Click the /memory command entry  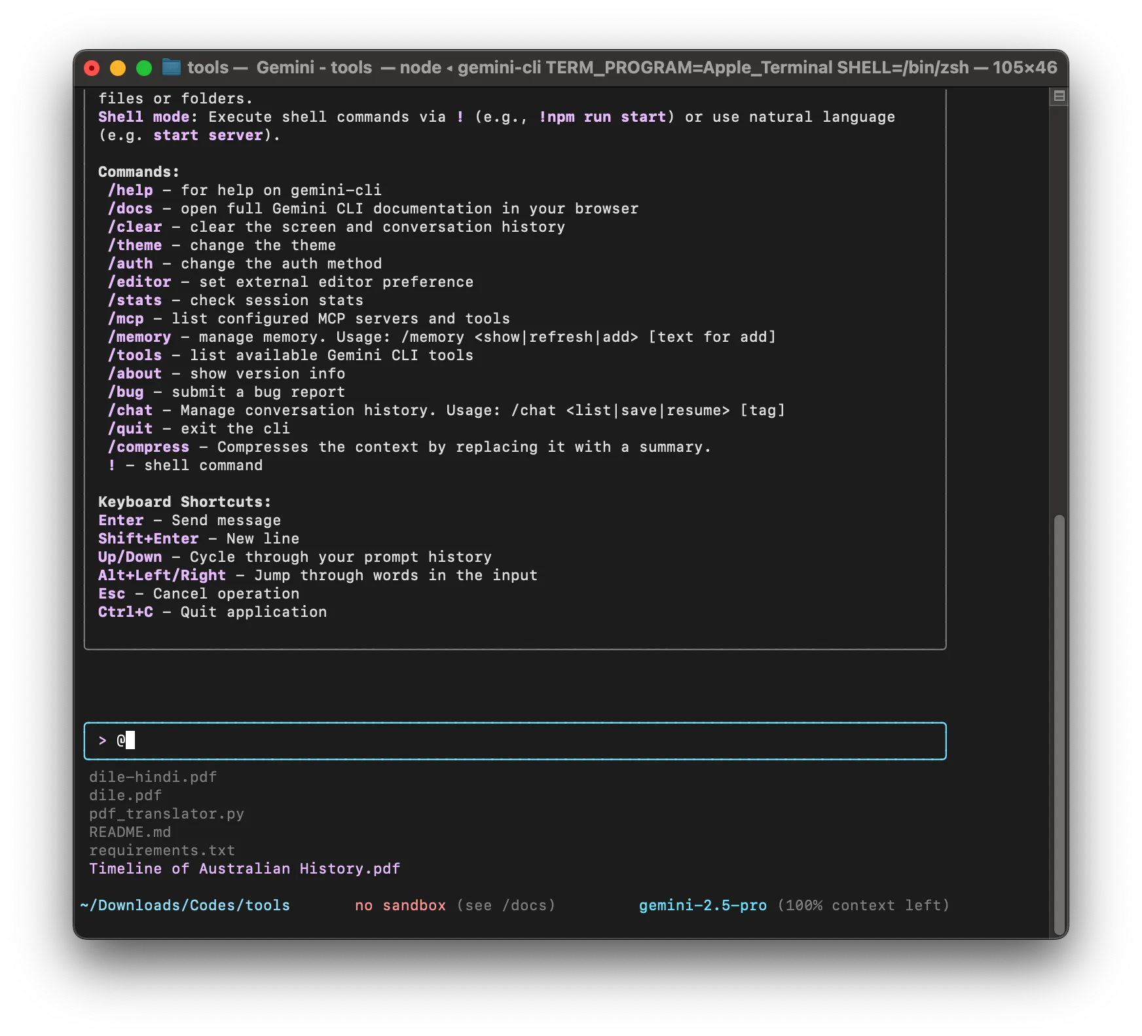(x=140, y=337)
